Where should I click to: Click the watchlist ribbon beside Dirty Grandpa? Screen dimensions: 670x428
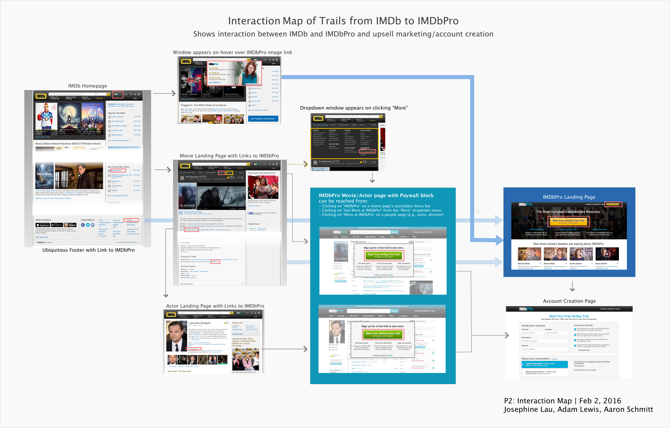(x=109, y=186)
